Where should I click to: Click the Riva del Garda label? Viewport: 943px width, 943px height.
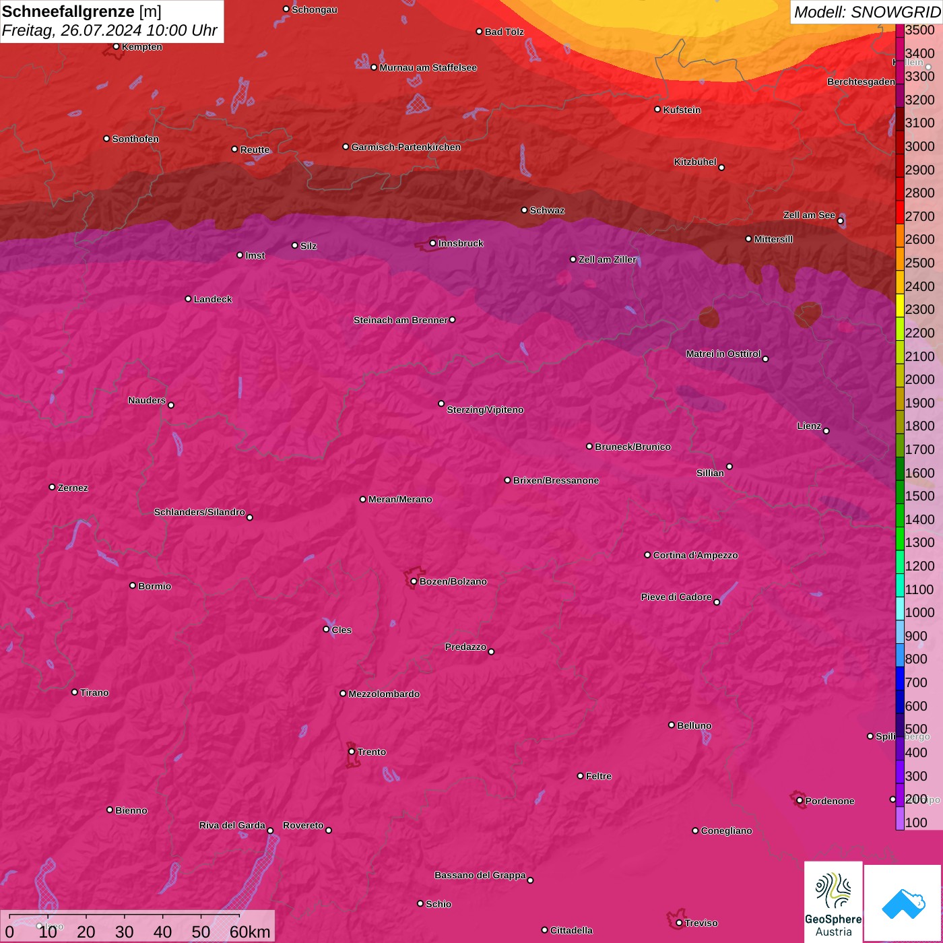pos(232,825)
